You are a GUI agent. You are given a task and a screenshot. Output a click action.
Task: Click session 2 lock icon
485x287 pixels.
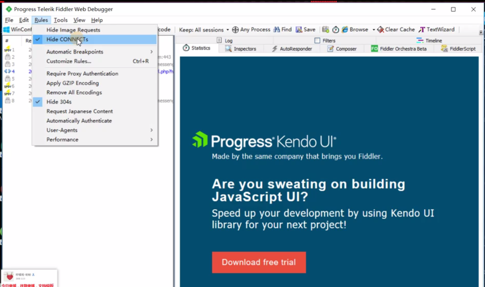pos(7,57)
